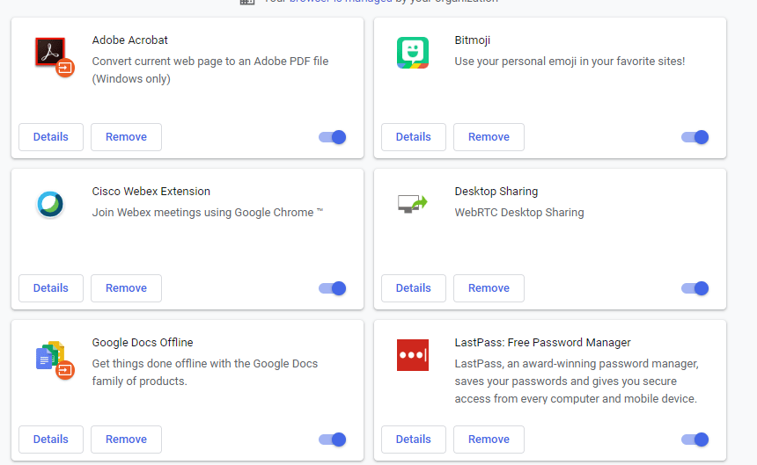Image resolution: width=757 pixels, height=465 pixels.
Task: Click the LastPass extension icon
Action: pyautogui.click(x=413, y=355)
